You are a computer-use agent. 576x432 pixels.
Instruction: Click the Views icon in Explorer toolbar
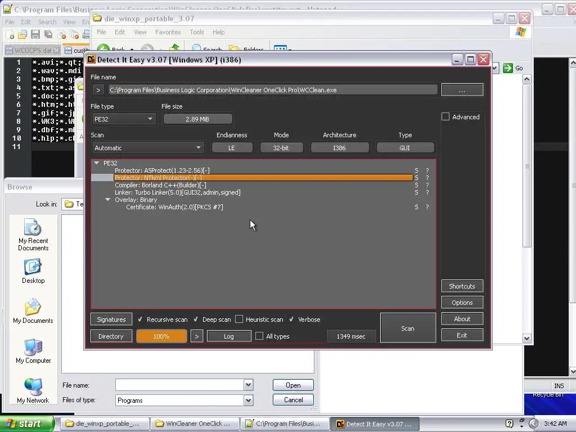coord(280,48)
